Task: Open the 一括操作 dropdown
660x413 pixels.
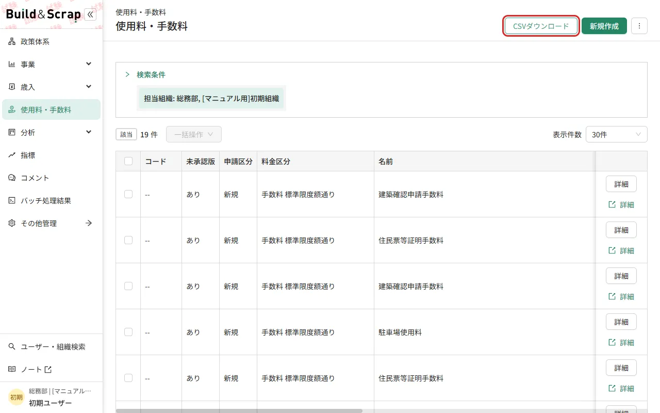Action: tap(194, 134)
